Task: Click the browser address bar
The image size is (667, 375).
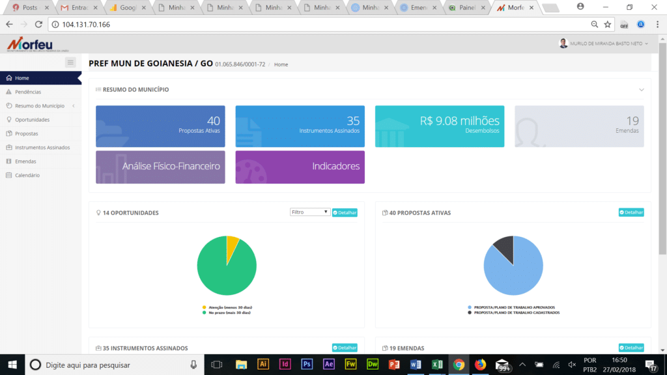Action: click(x=319, y=24)
